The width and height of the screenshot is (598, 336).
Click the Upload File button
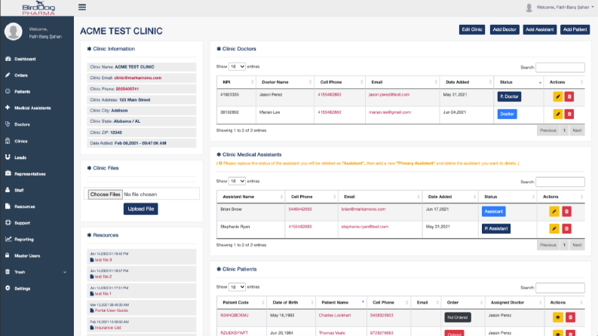tap(141, 209)
